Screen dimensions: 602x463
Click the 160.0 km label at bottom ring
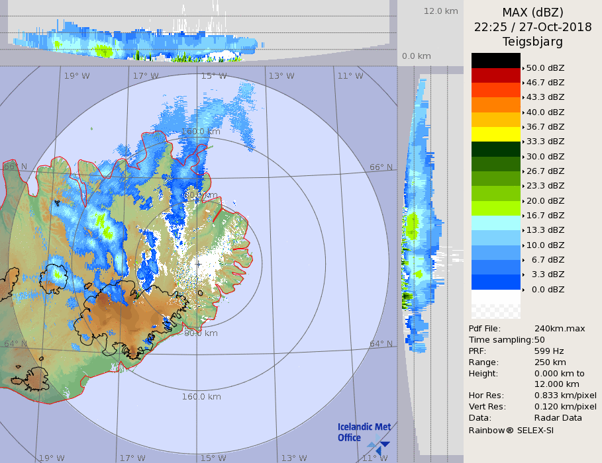[201, 397]
